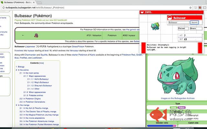Follow the Venusaur link
The image size is (207, 129).
[74, 51]
